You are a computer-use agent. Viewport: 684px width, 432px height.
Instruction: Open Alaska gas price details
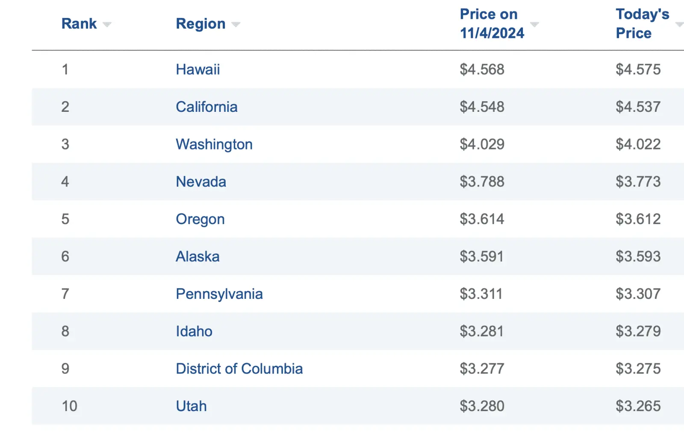click(198, 257)
